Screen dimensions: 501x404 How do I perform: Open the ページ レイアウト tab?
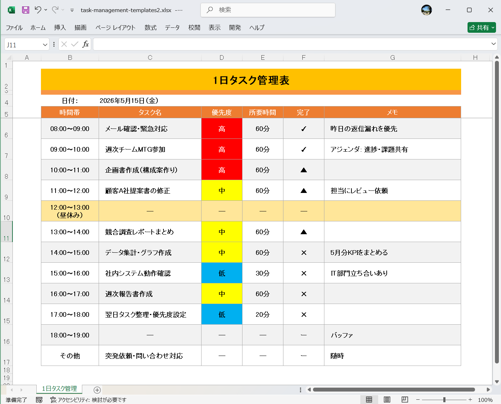point(115,27)
